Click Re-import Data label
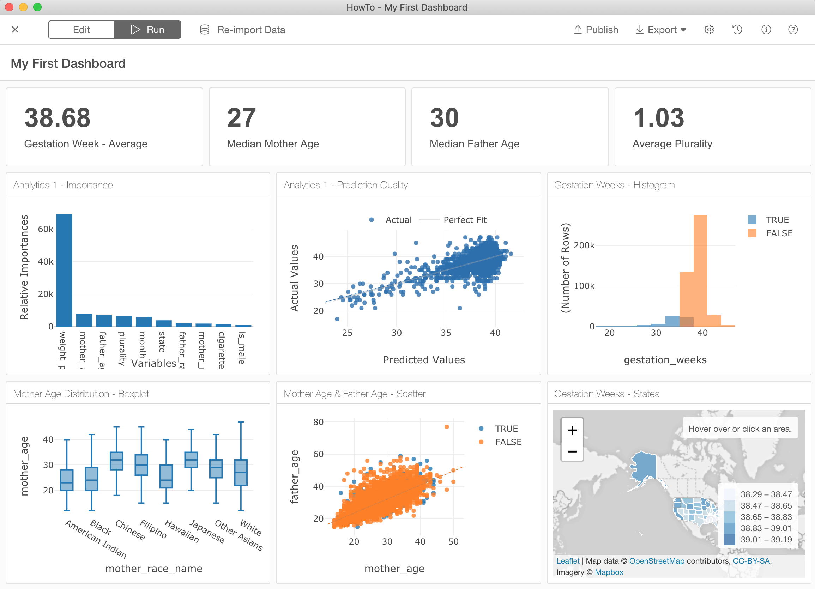Image resolution: width=815 pixels, height=589 pixels. pyautogui.click(x=251, y=30)
